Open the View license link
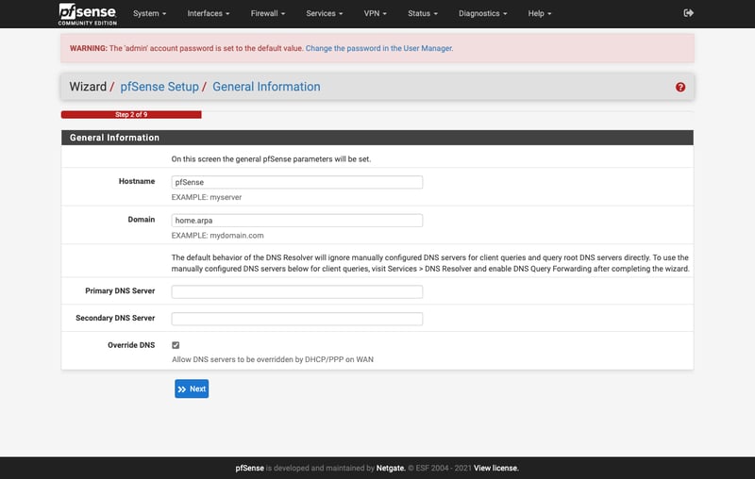The image size is (755, 479). point(496,468)
